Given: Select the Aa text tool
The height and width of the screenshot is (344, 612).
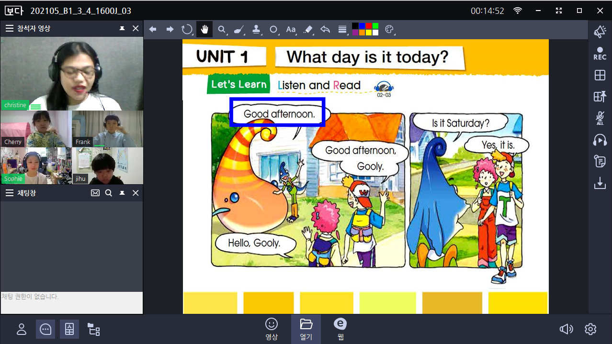Looking at the screenshot, I should pos(291,29).
